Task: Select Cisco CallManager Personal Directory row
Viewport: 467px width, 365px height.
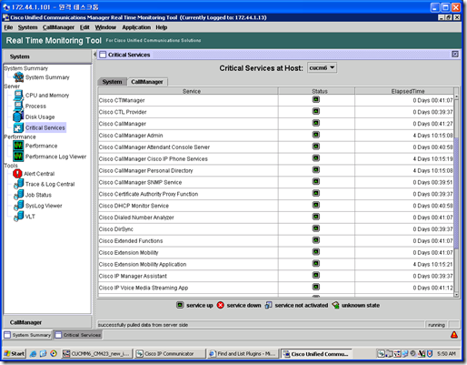Action: (x=275, y=170)
